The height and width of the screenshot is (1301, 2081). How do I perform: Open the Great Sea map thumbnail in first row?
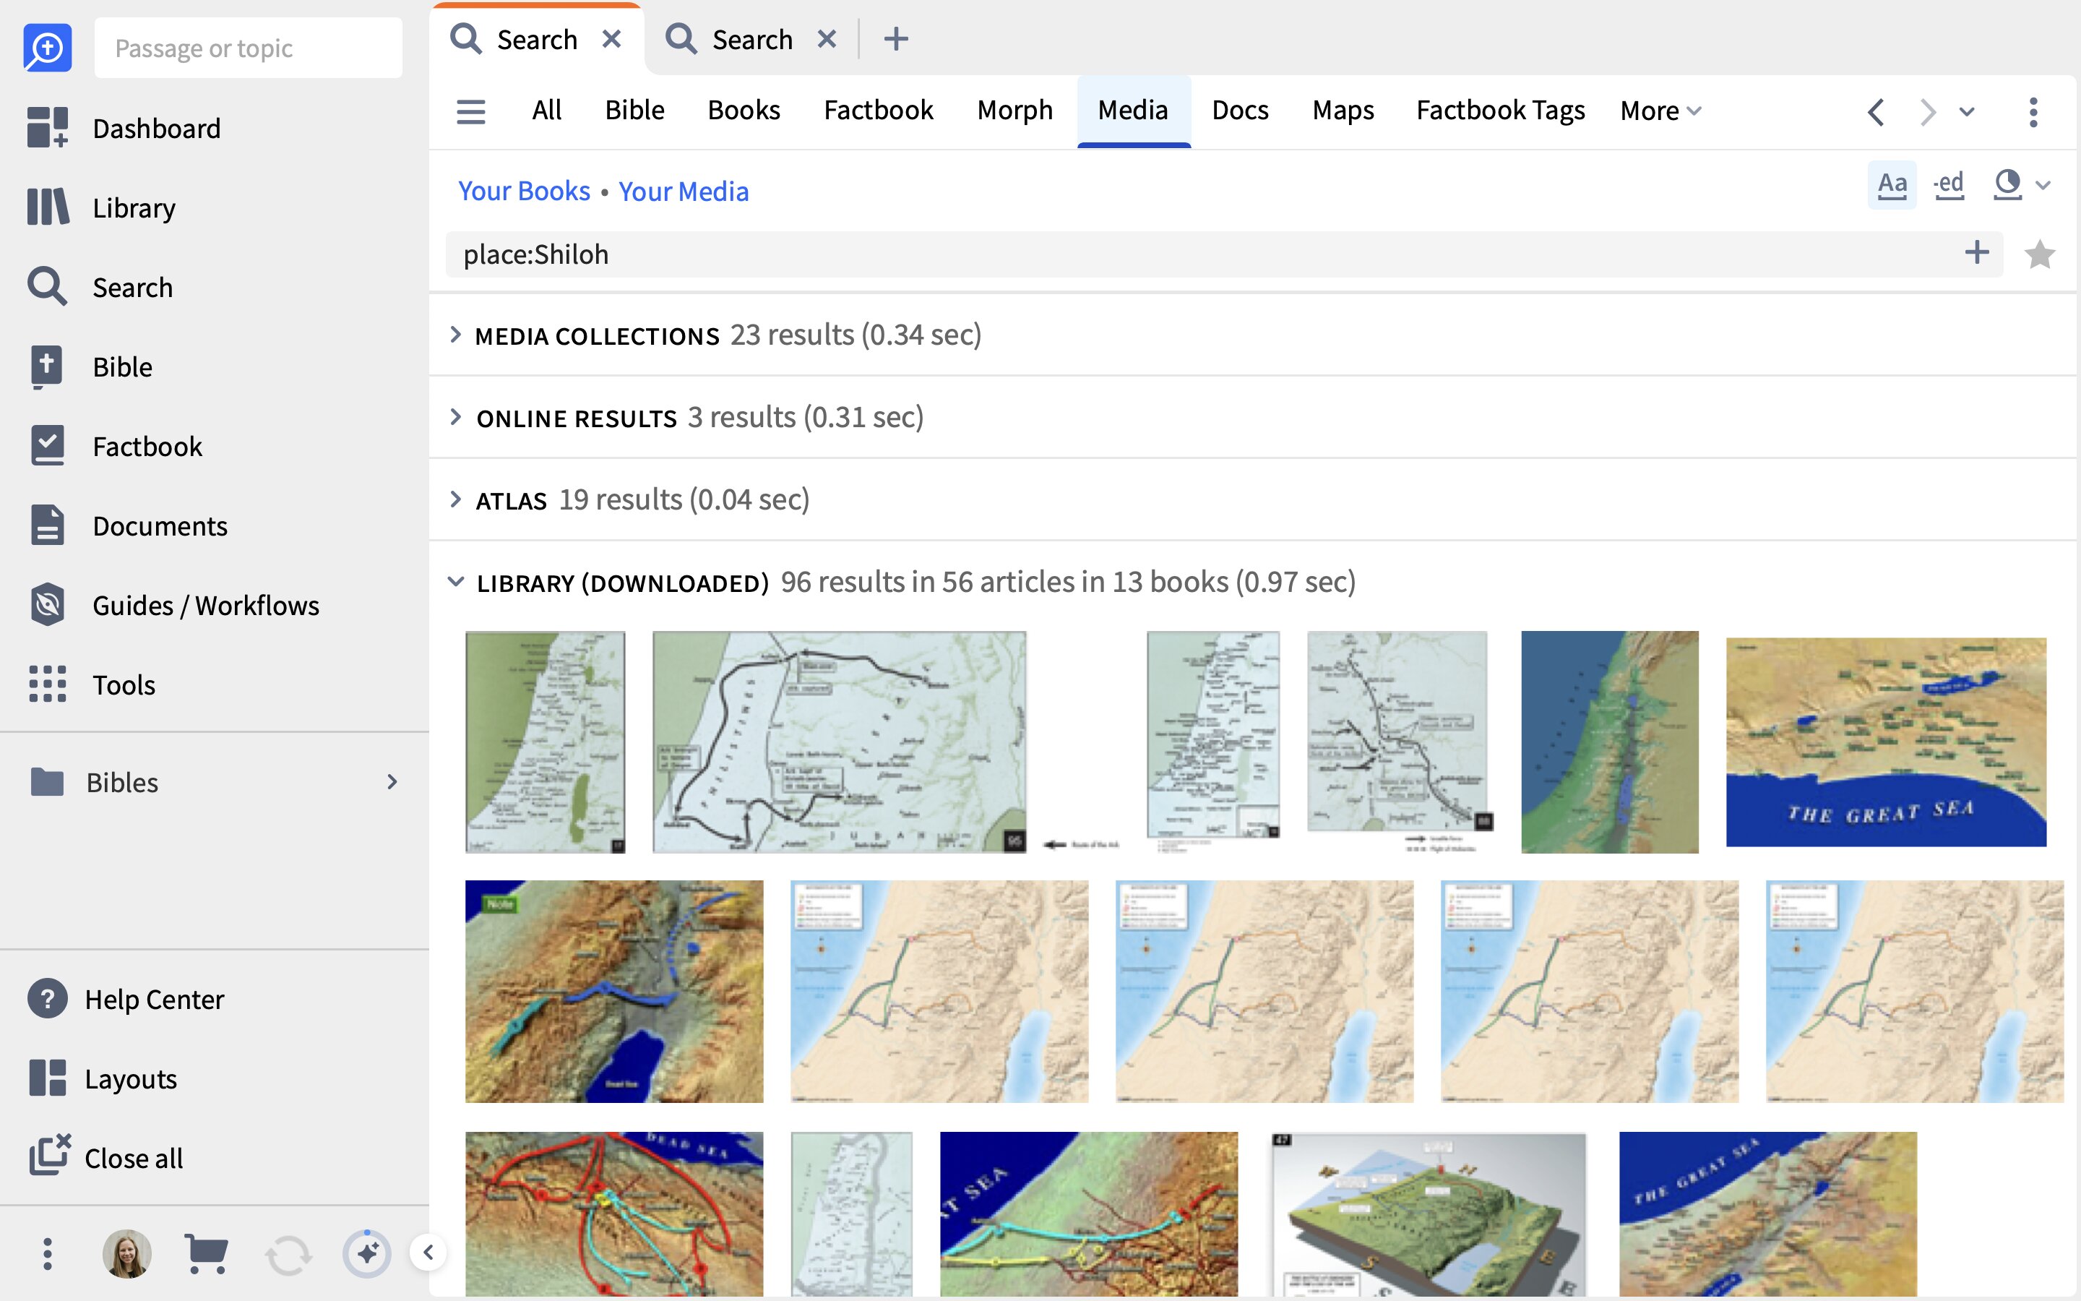click(1886, 742)
